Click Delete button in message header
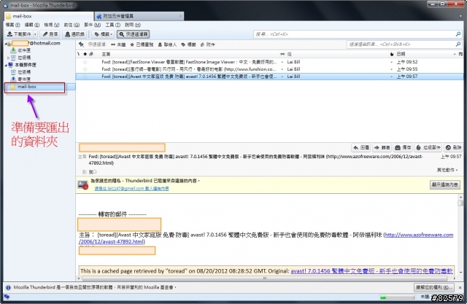Viewport: 467px width, 304px height. coord(453,147)
